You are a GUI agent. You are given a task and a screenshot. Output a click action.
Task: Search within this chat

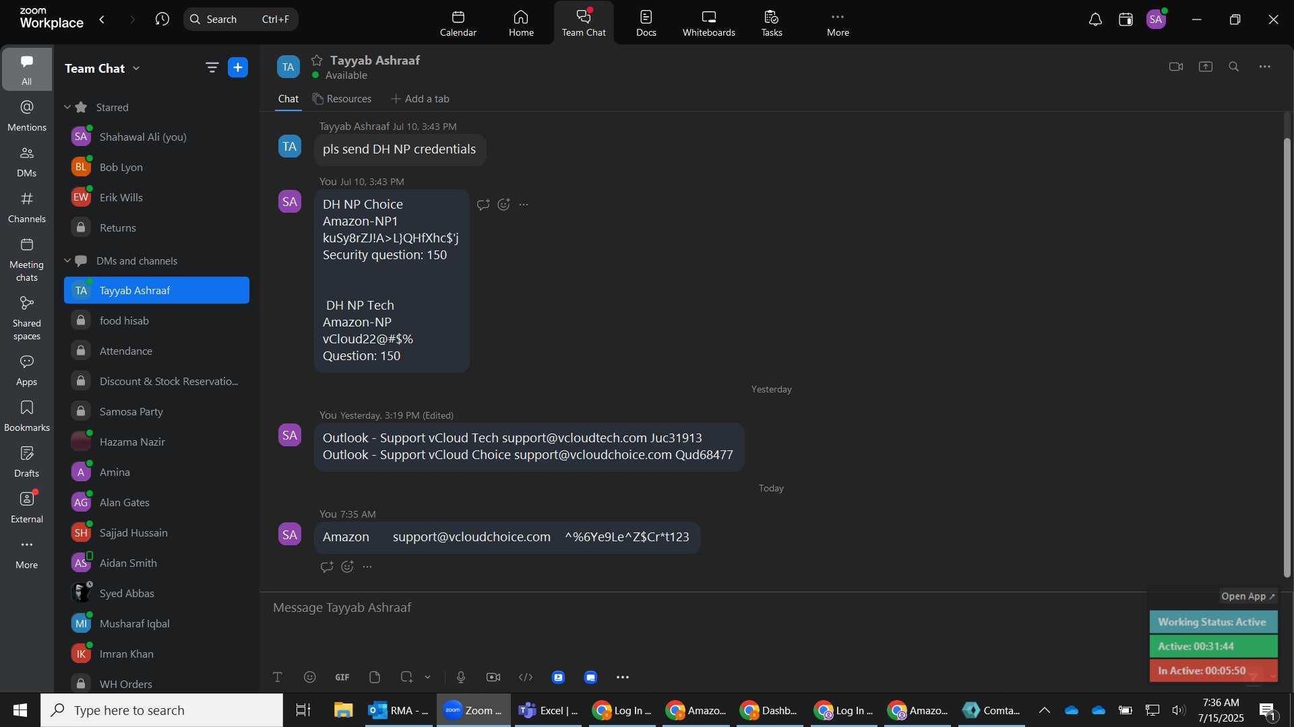click(1234, 67)
